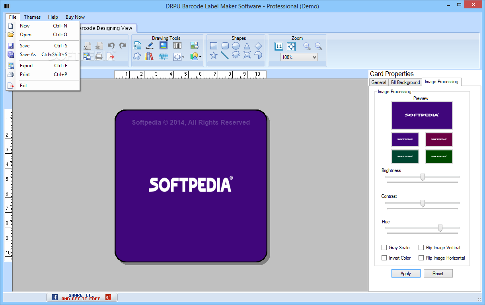The width and height of the screenshot is (485, 305).
Task: Click the Zoom In magnifier
Action: click(307, 46)
